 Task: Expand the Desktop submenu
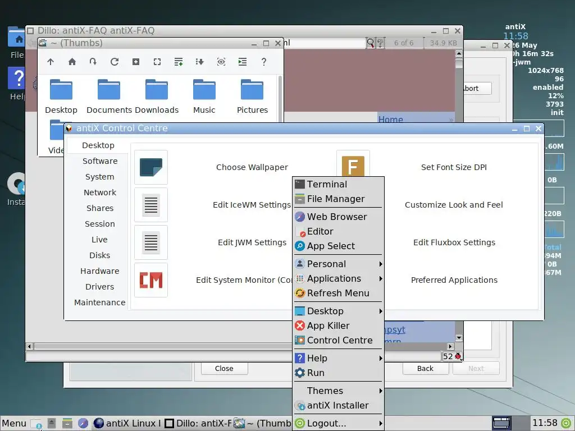tap(338, 311)
